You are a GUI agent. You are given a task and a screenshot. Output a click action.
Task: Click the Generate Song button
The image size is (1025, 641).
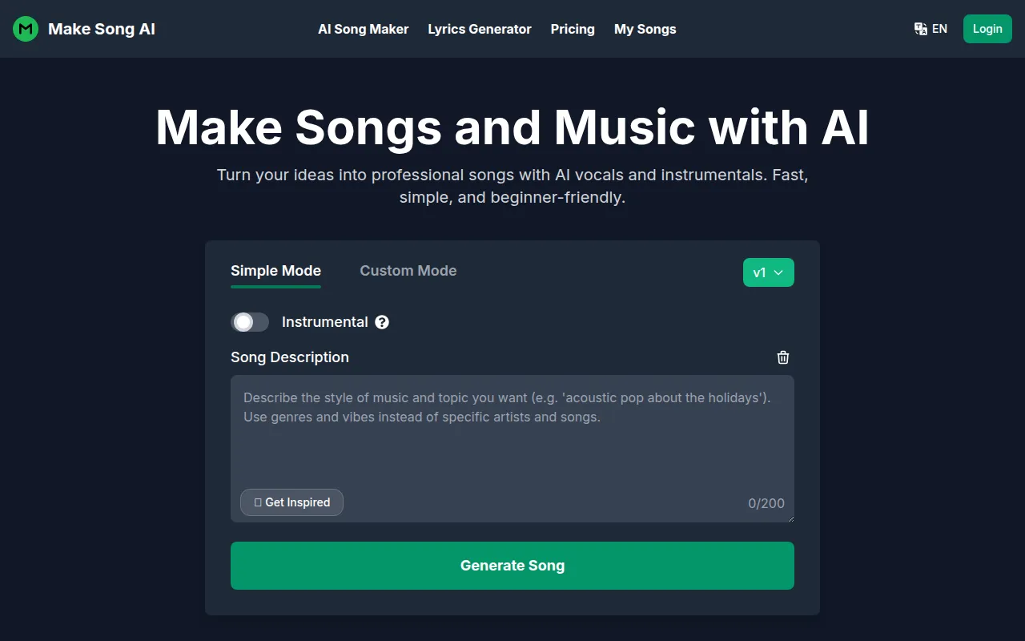(512, 566)
